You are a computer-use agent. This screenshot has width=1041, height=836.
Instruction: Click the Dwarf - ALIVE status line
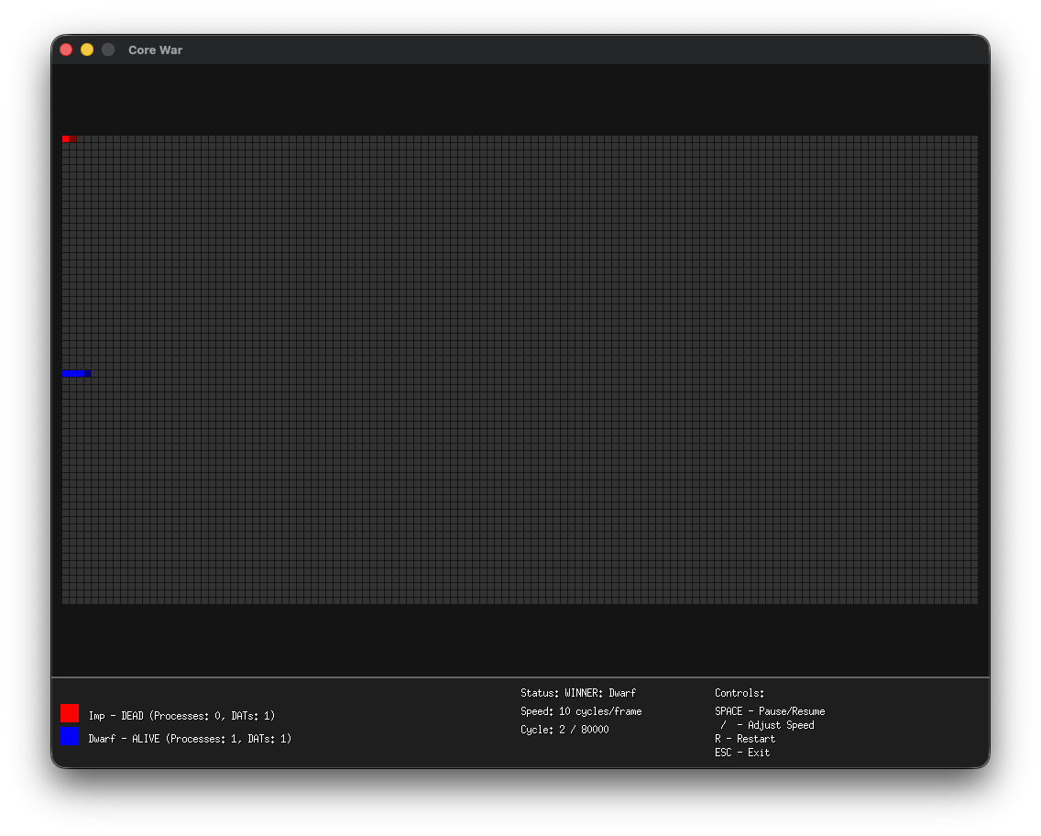click(x=190, y=739)
